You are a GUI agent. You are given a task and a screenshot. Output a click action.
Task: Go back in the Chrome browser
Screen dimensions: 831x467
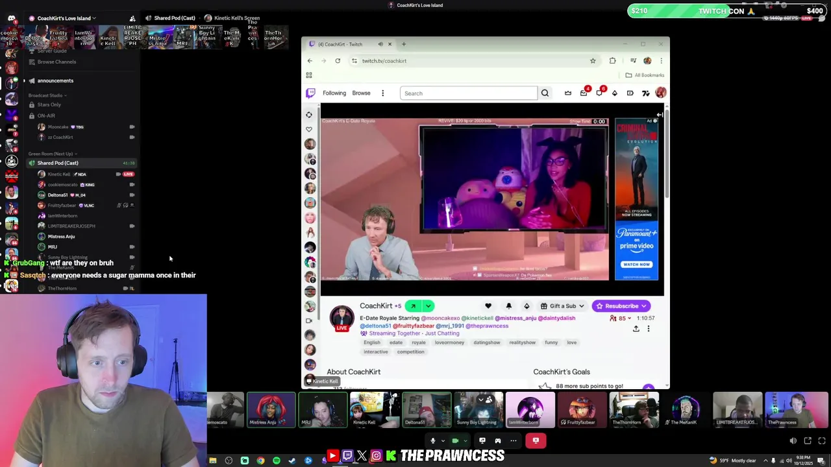(310, 61)
